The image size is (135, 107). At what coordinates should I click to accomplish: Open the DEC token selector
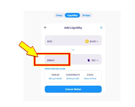92,60
